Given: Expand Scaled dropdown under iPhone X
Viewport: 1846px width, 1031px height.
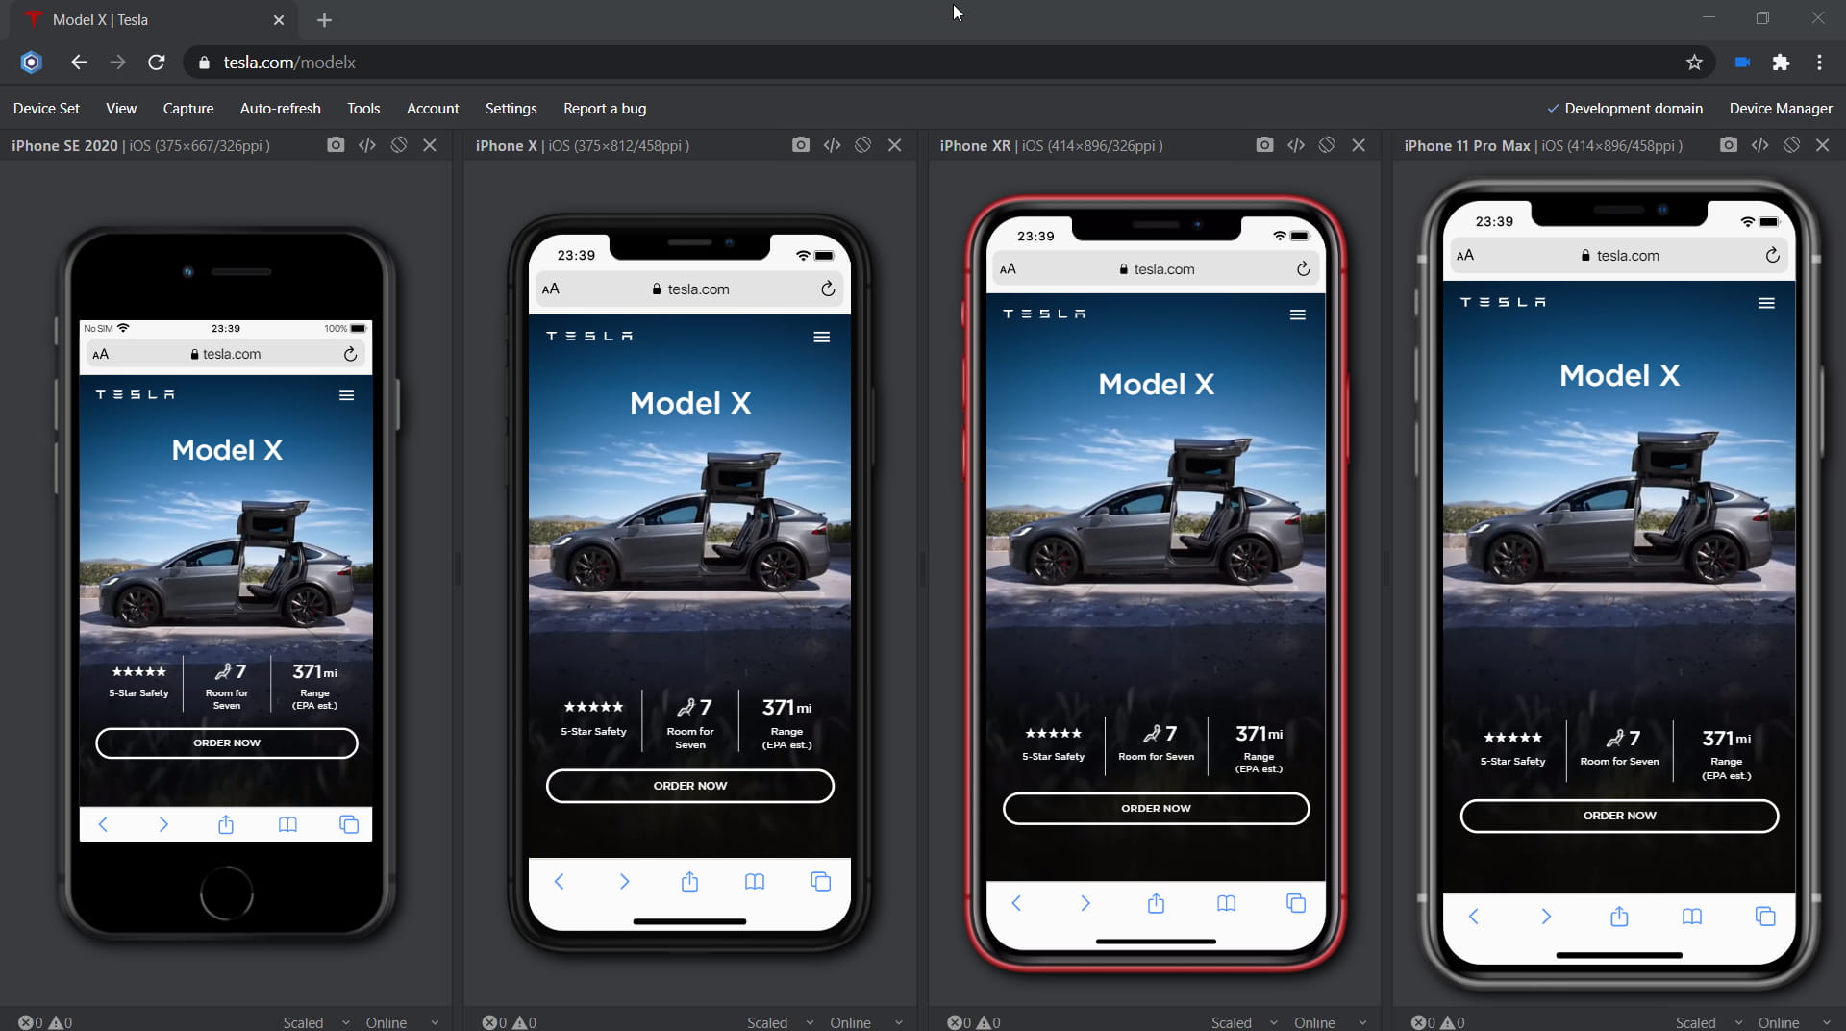Looking at the screenshot, I should point(781,1022).
